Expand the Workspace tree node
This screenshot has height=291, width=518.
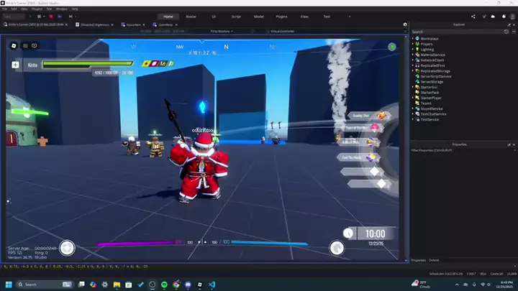pos(413,38)
